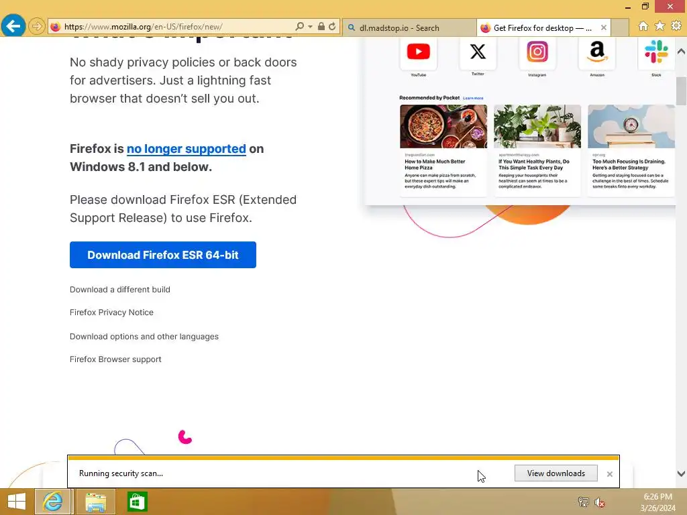This screenshot has width=687, height=515.
Task: Click the Pocket 'Learn more' link
Action: coord(473,98)
